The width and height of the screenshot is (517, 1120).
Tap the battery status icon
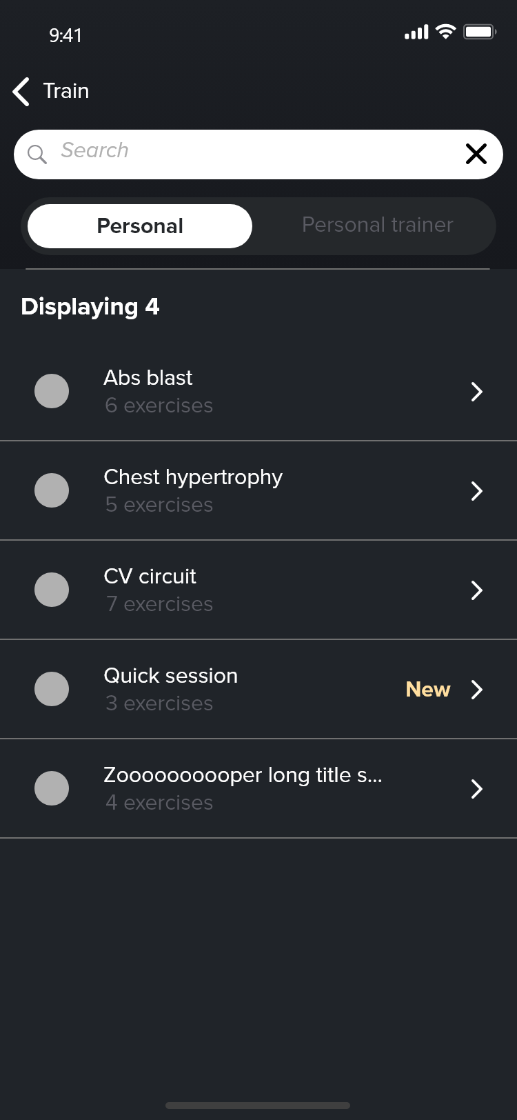pos(480,32)
